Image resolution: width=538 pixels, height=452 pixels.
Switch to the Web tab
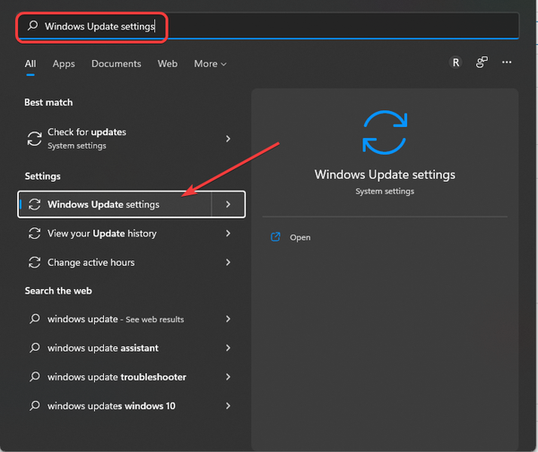168,64
